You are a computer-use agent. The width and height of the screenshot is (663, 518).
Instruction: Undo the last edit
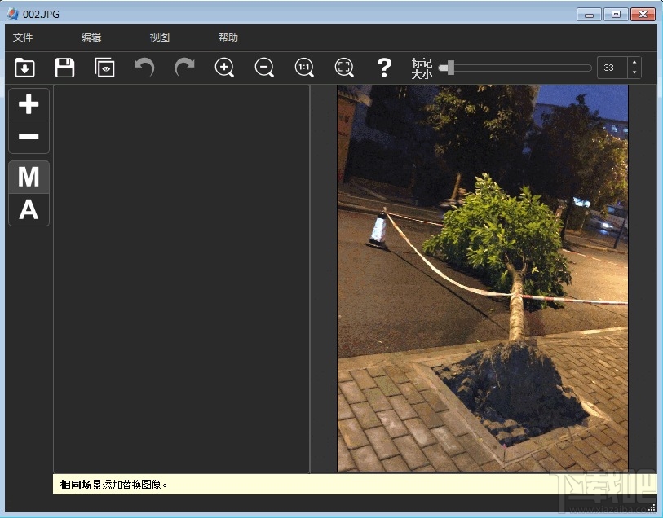pyautogui.click(x=144, y=68)
